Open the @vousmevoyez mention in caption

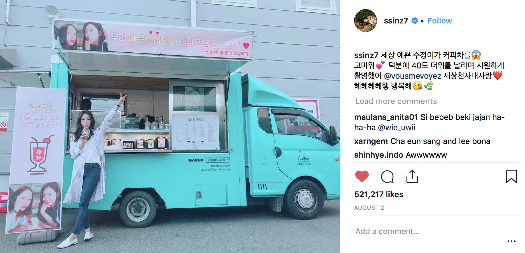click(x=412, y=76)
